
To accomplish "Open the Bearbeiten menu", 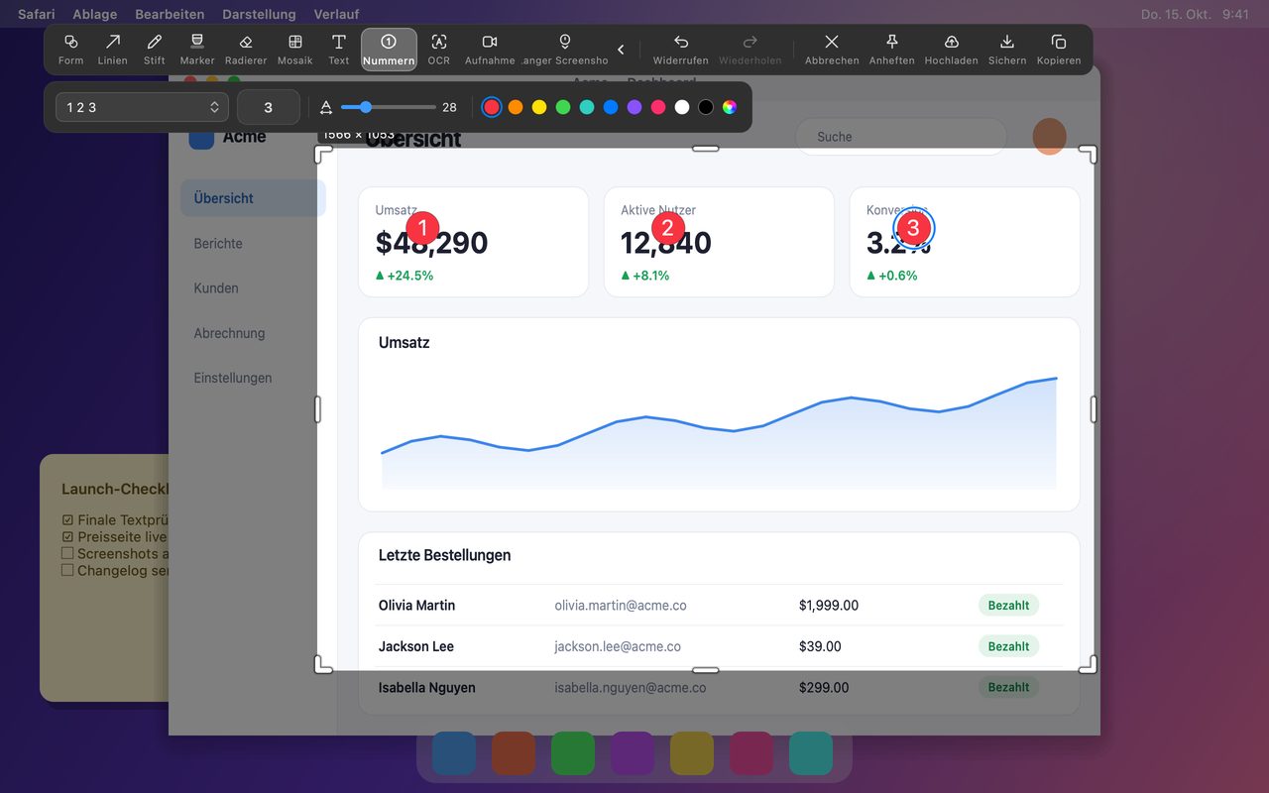I will pyautogui.click(x=170, y=14).
